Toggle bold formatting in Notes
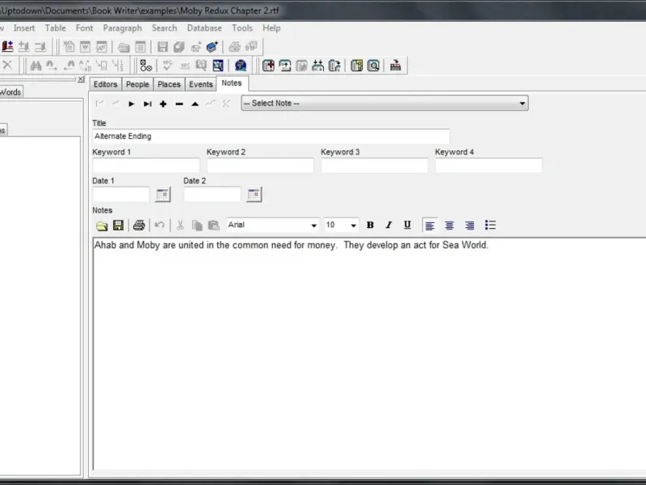The width and height of the screenshot is (646, 485). [x=370, y=226]
